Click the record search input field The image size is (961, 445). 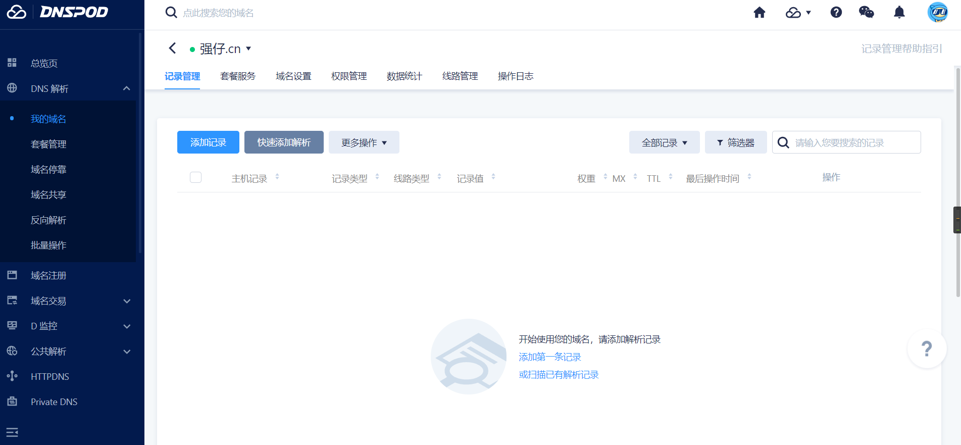[x=853, y=143]
